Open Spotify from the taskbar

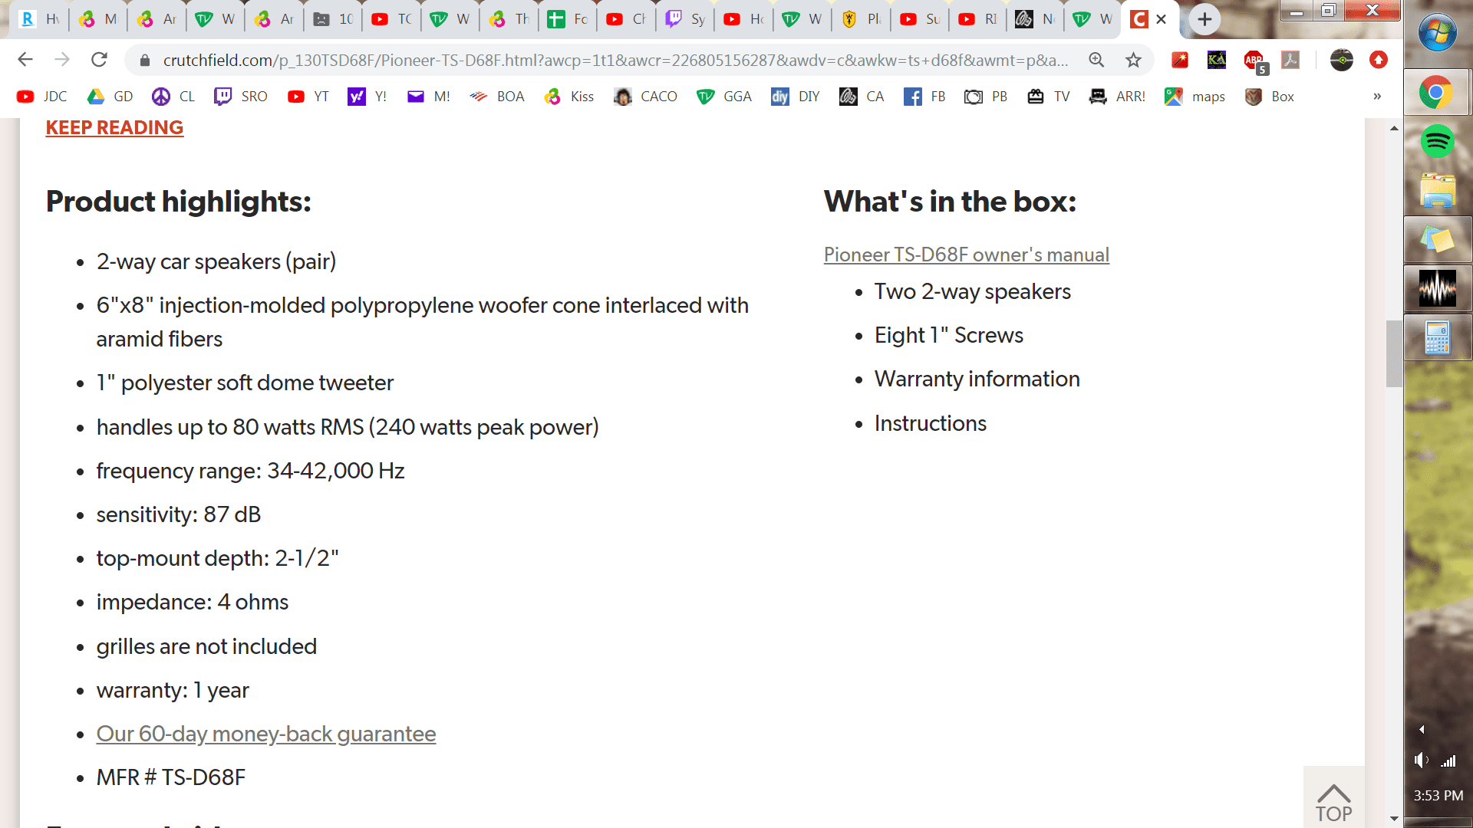point(1437,142)
